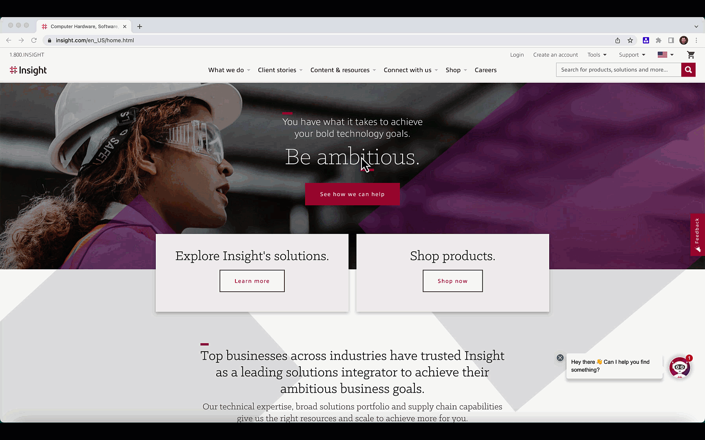Click the Shop now button

click(x=452, y=281)
